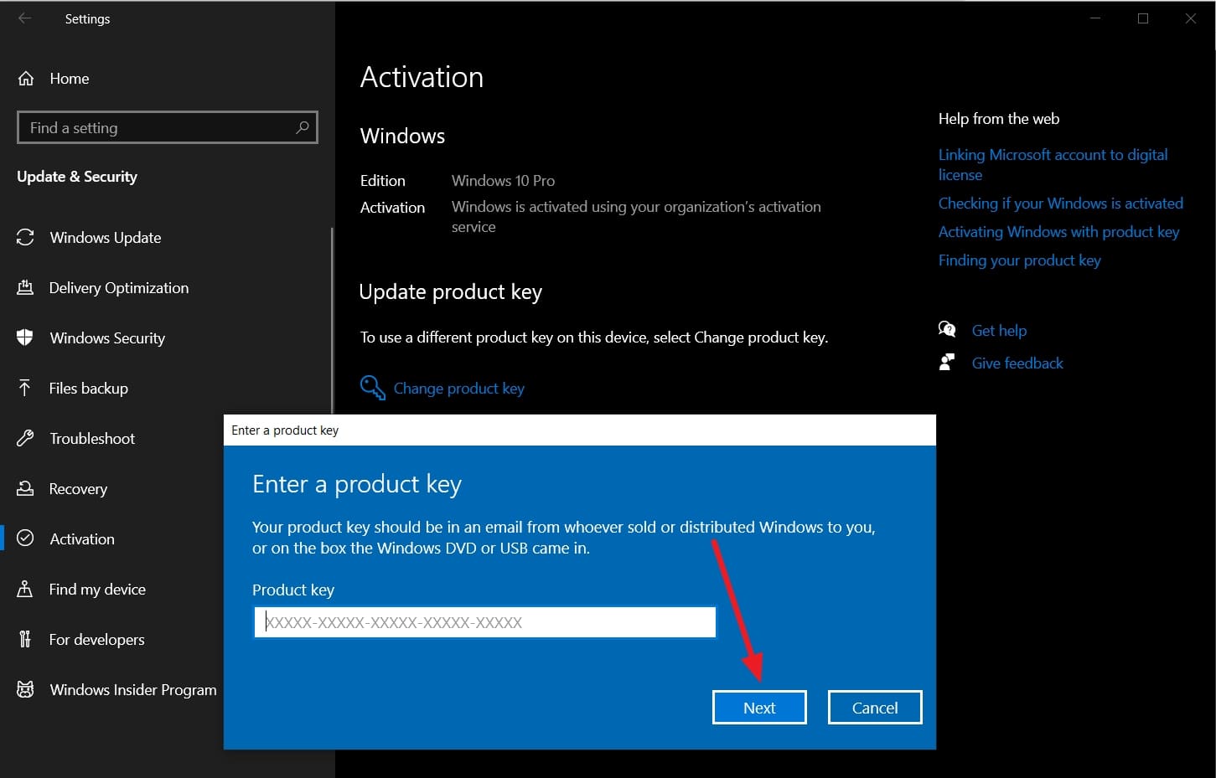This screenshot has height=778, width=1216.
Task: Click the Windows Security shield icon
Action: tap(25, 337)
